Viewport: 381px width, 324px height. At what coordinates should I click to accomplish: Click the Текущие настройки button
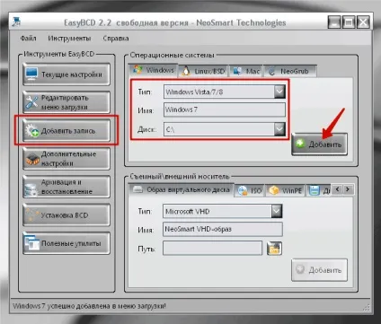click(x=66, y=74)
